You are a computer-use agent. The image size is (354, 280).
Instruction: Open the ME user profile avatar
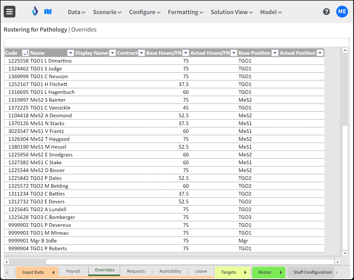(342, 11)
